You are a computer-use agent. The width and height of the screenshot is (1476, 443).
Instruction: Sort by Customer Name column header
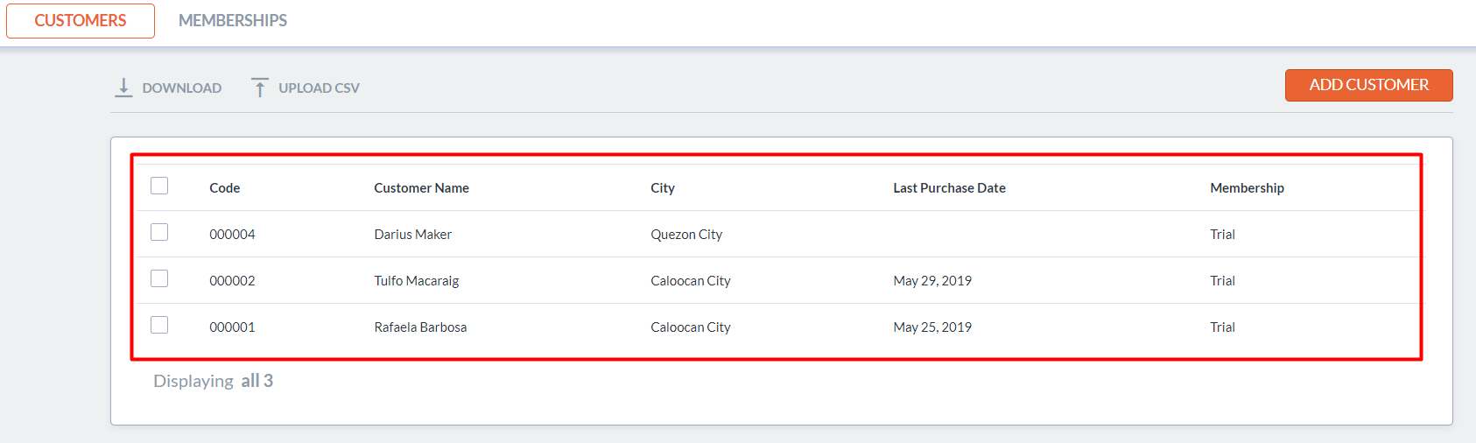(x=421, y=188)
